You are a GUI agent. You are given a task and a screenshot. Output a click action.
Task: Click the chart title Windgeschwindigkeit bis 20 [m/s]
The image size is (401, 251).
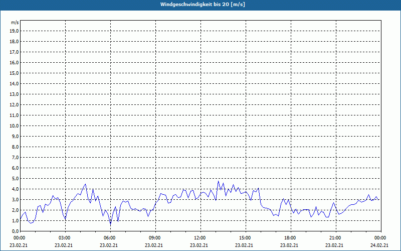point(203,5)
